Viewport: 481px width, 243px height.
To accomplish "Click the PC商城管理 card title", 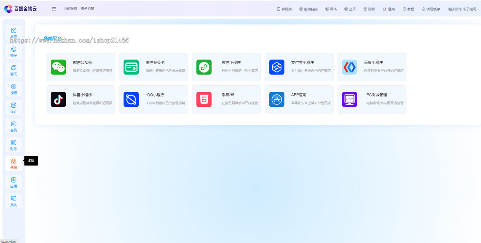I will (377, 95).
